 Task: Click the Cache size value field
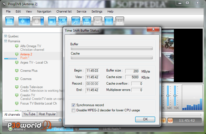132,77
